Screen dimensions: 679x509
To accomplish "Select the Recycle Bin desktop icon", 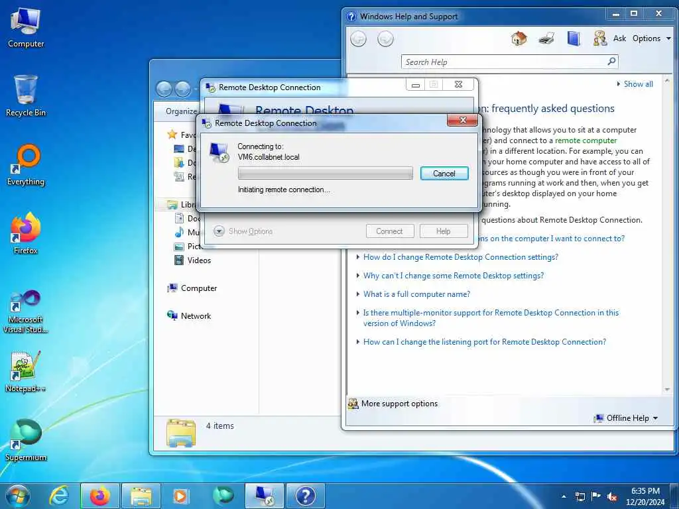I will coord(26,96).
